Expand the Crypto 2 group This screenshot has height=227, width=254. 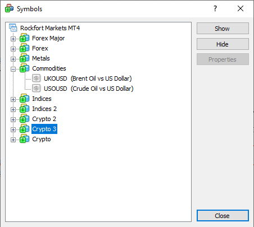(13, 119)
